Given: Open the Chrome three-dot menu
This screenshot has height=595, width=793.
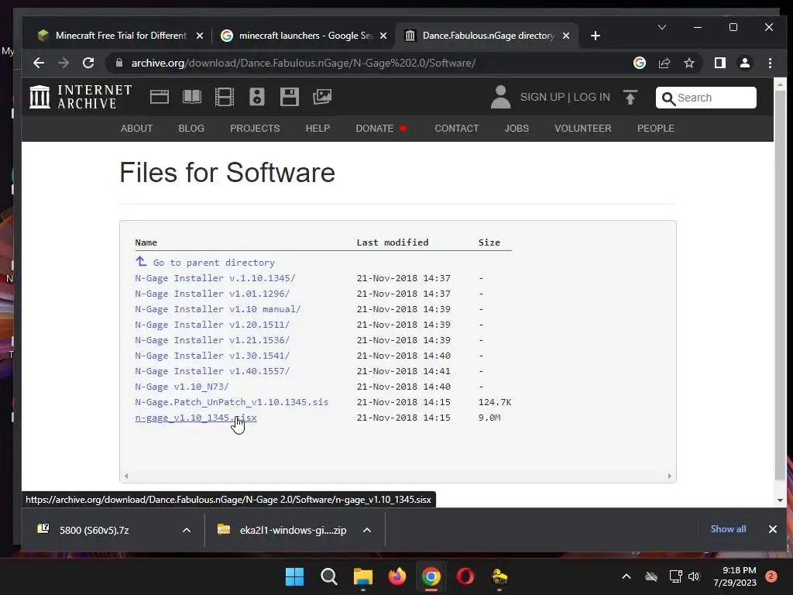Looking at the screenshot, I should pyautogui.click(x=770, y=63).
